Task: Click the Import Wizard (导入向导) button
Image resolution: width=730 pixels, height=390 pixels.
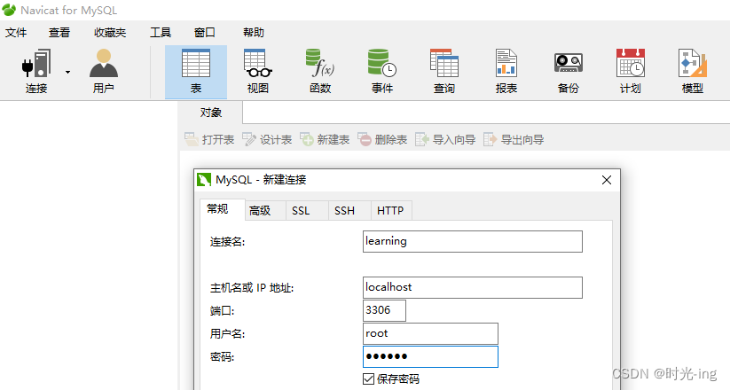Action: pyautogui.click(x=445, y=139)
